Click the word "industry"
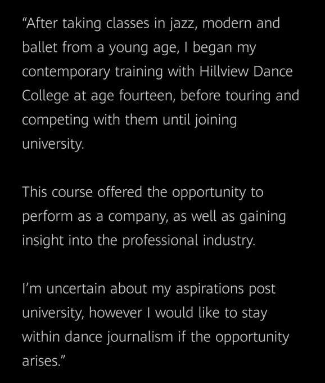The image size is (325, 383). point(229,241)
